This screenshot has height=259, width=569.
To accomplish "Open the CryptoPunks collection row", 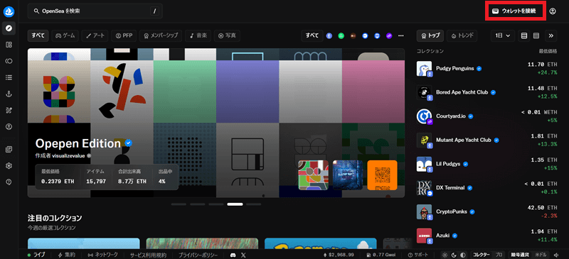I will coord(486,211).
